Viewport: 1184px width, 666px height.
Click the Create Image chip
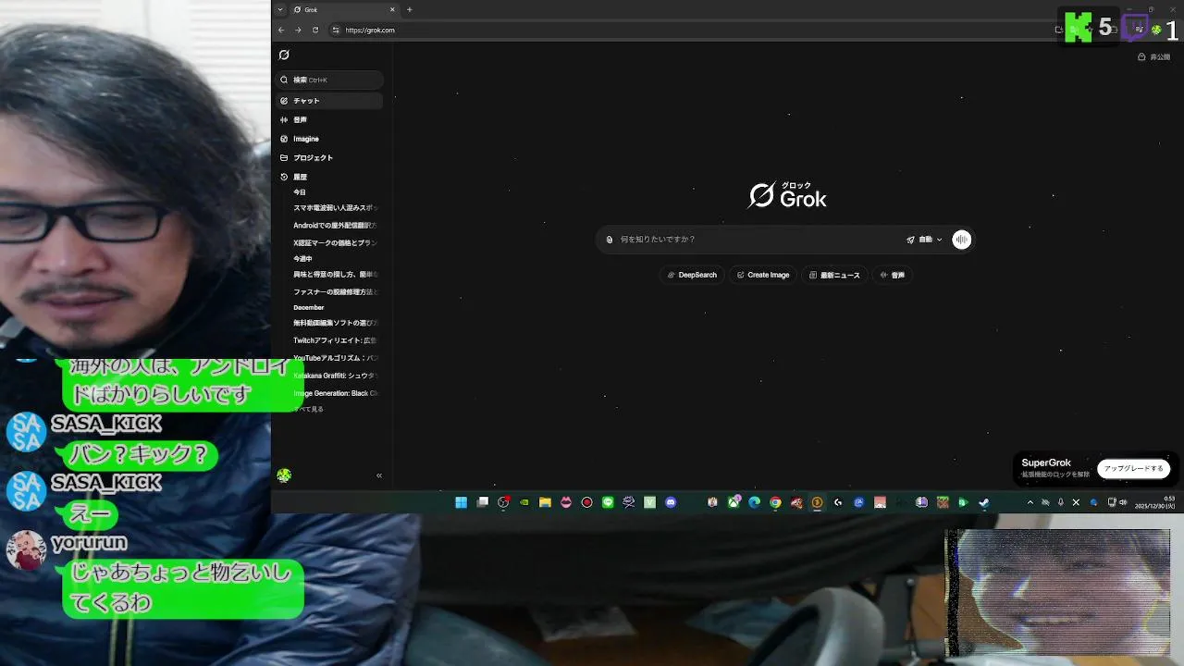pyautogui.click(x=763, y=275)
